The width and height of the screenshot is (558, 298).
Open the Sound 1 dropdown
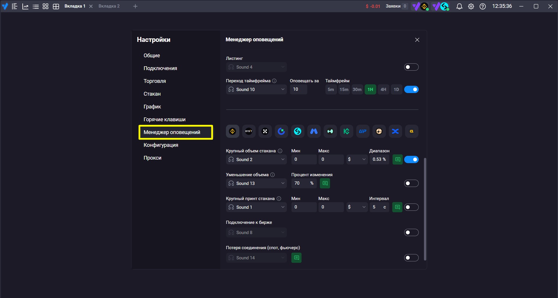pos(256,207)
